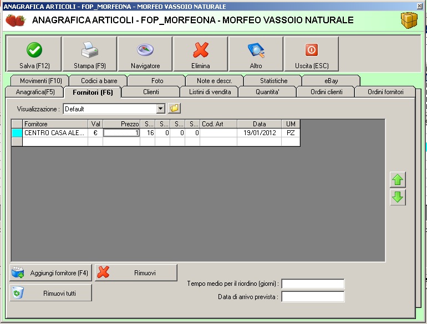Open the Clienti tab
Image resolution: width=427 pixels, height=324 pixels.
pos(151,92)
